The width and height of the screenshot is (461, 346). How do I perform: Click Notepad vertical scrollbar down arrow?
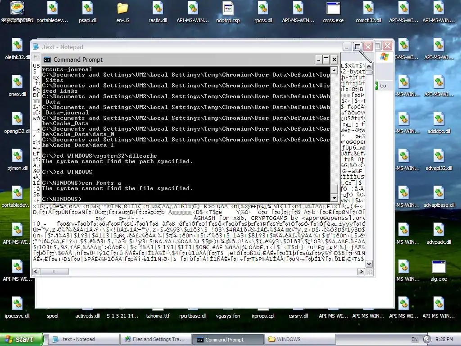click(369, 264)
